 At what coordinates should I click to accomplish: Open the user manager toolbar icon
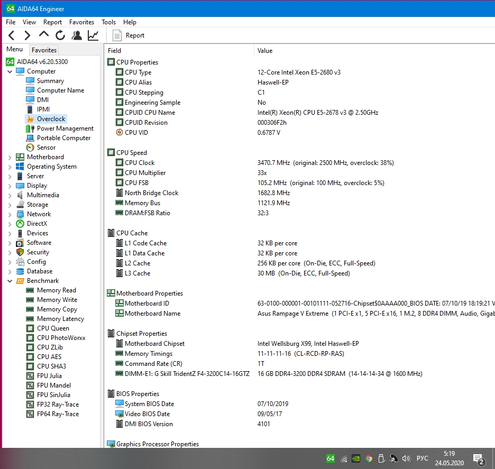coord(77,35)
